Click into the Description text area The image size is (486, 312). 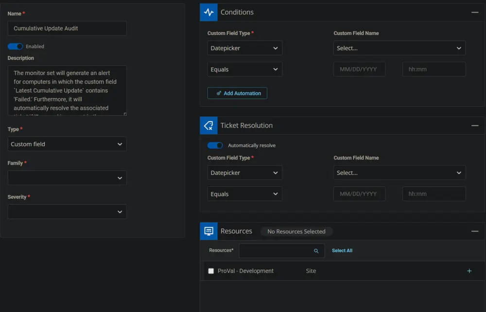(67, 90)
